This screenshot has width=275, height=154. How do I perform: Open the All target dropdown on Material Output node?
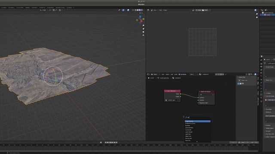click(206, 95)
